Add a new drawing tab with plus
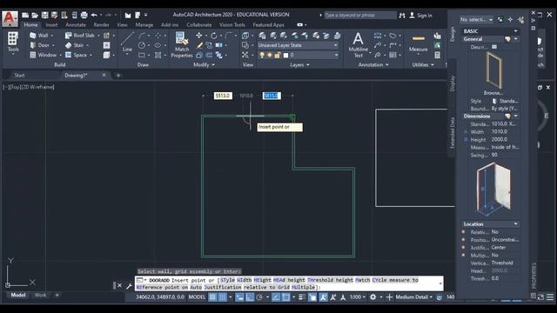This screenshot has width=557, height=313. 118,76
